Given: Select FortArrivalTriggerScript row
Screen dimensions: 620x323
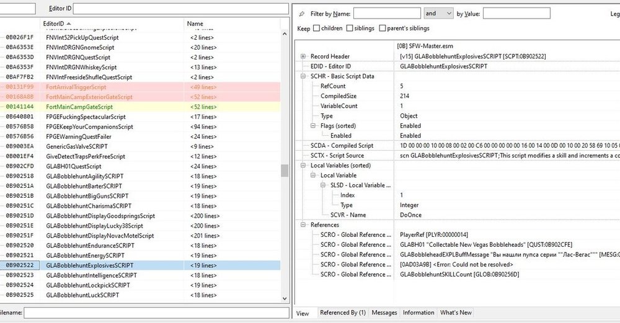Looking at the screenshot, I should (x=140, y=87).
